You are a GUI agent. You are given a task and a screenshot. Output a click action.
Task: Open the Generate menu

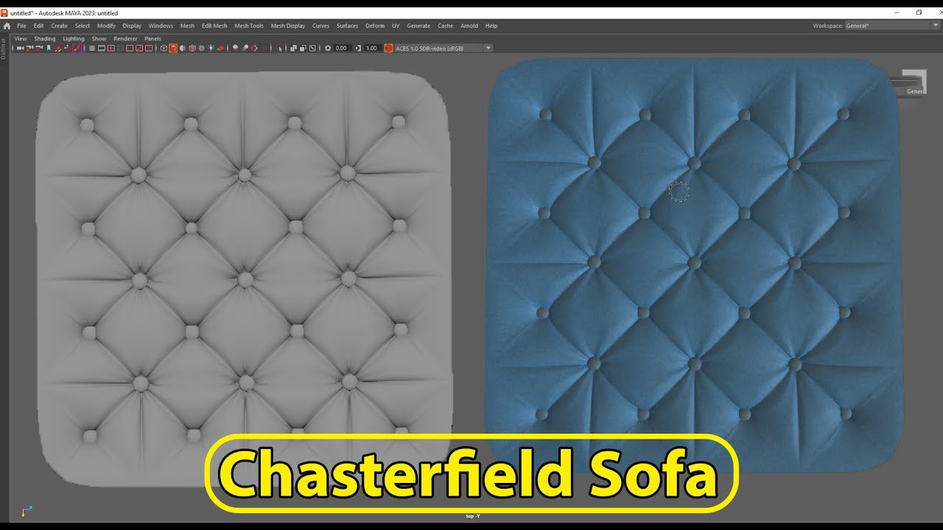418,26
